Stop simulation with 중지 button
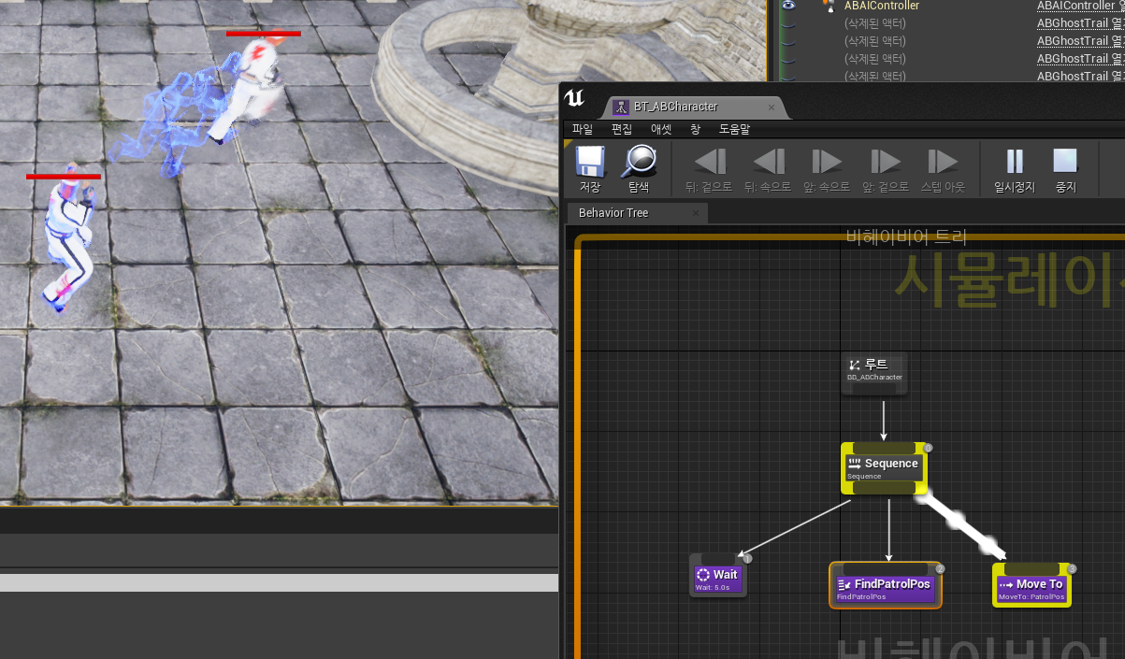Viewport: 1125px width, 659px height. 1065,161
